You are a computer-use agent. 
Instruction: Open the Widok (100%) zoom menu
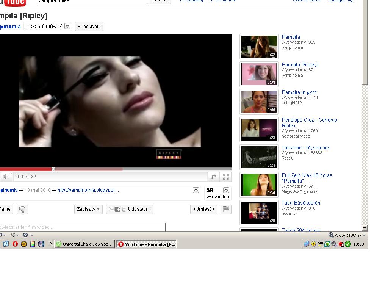(x=347, y=235)
